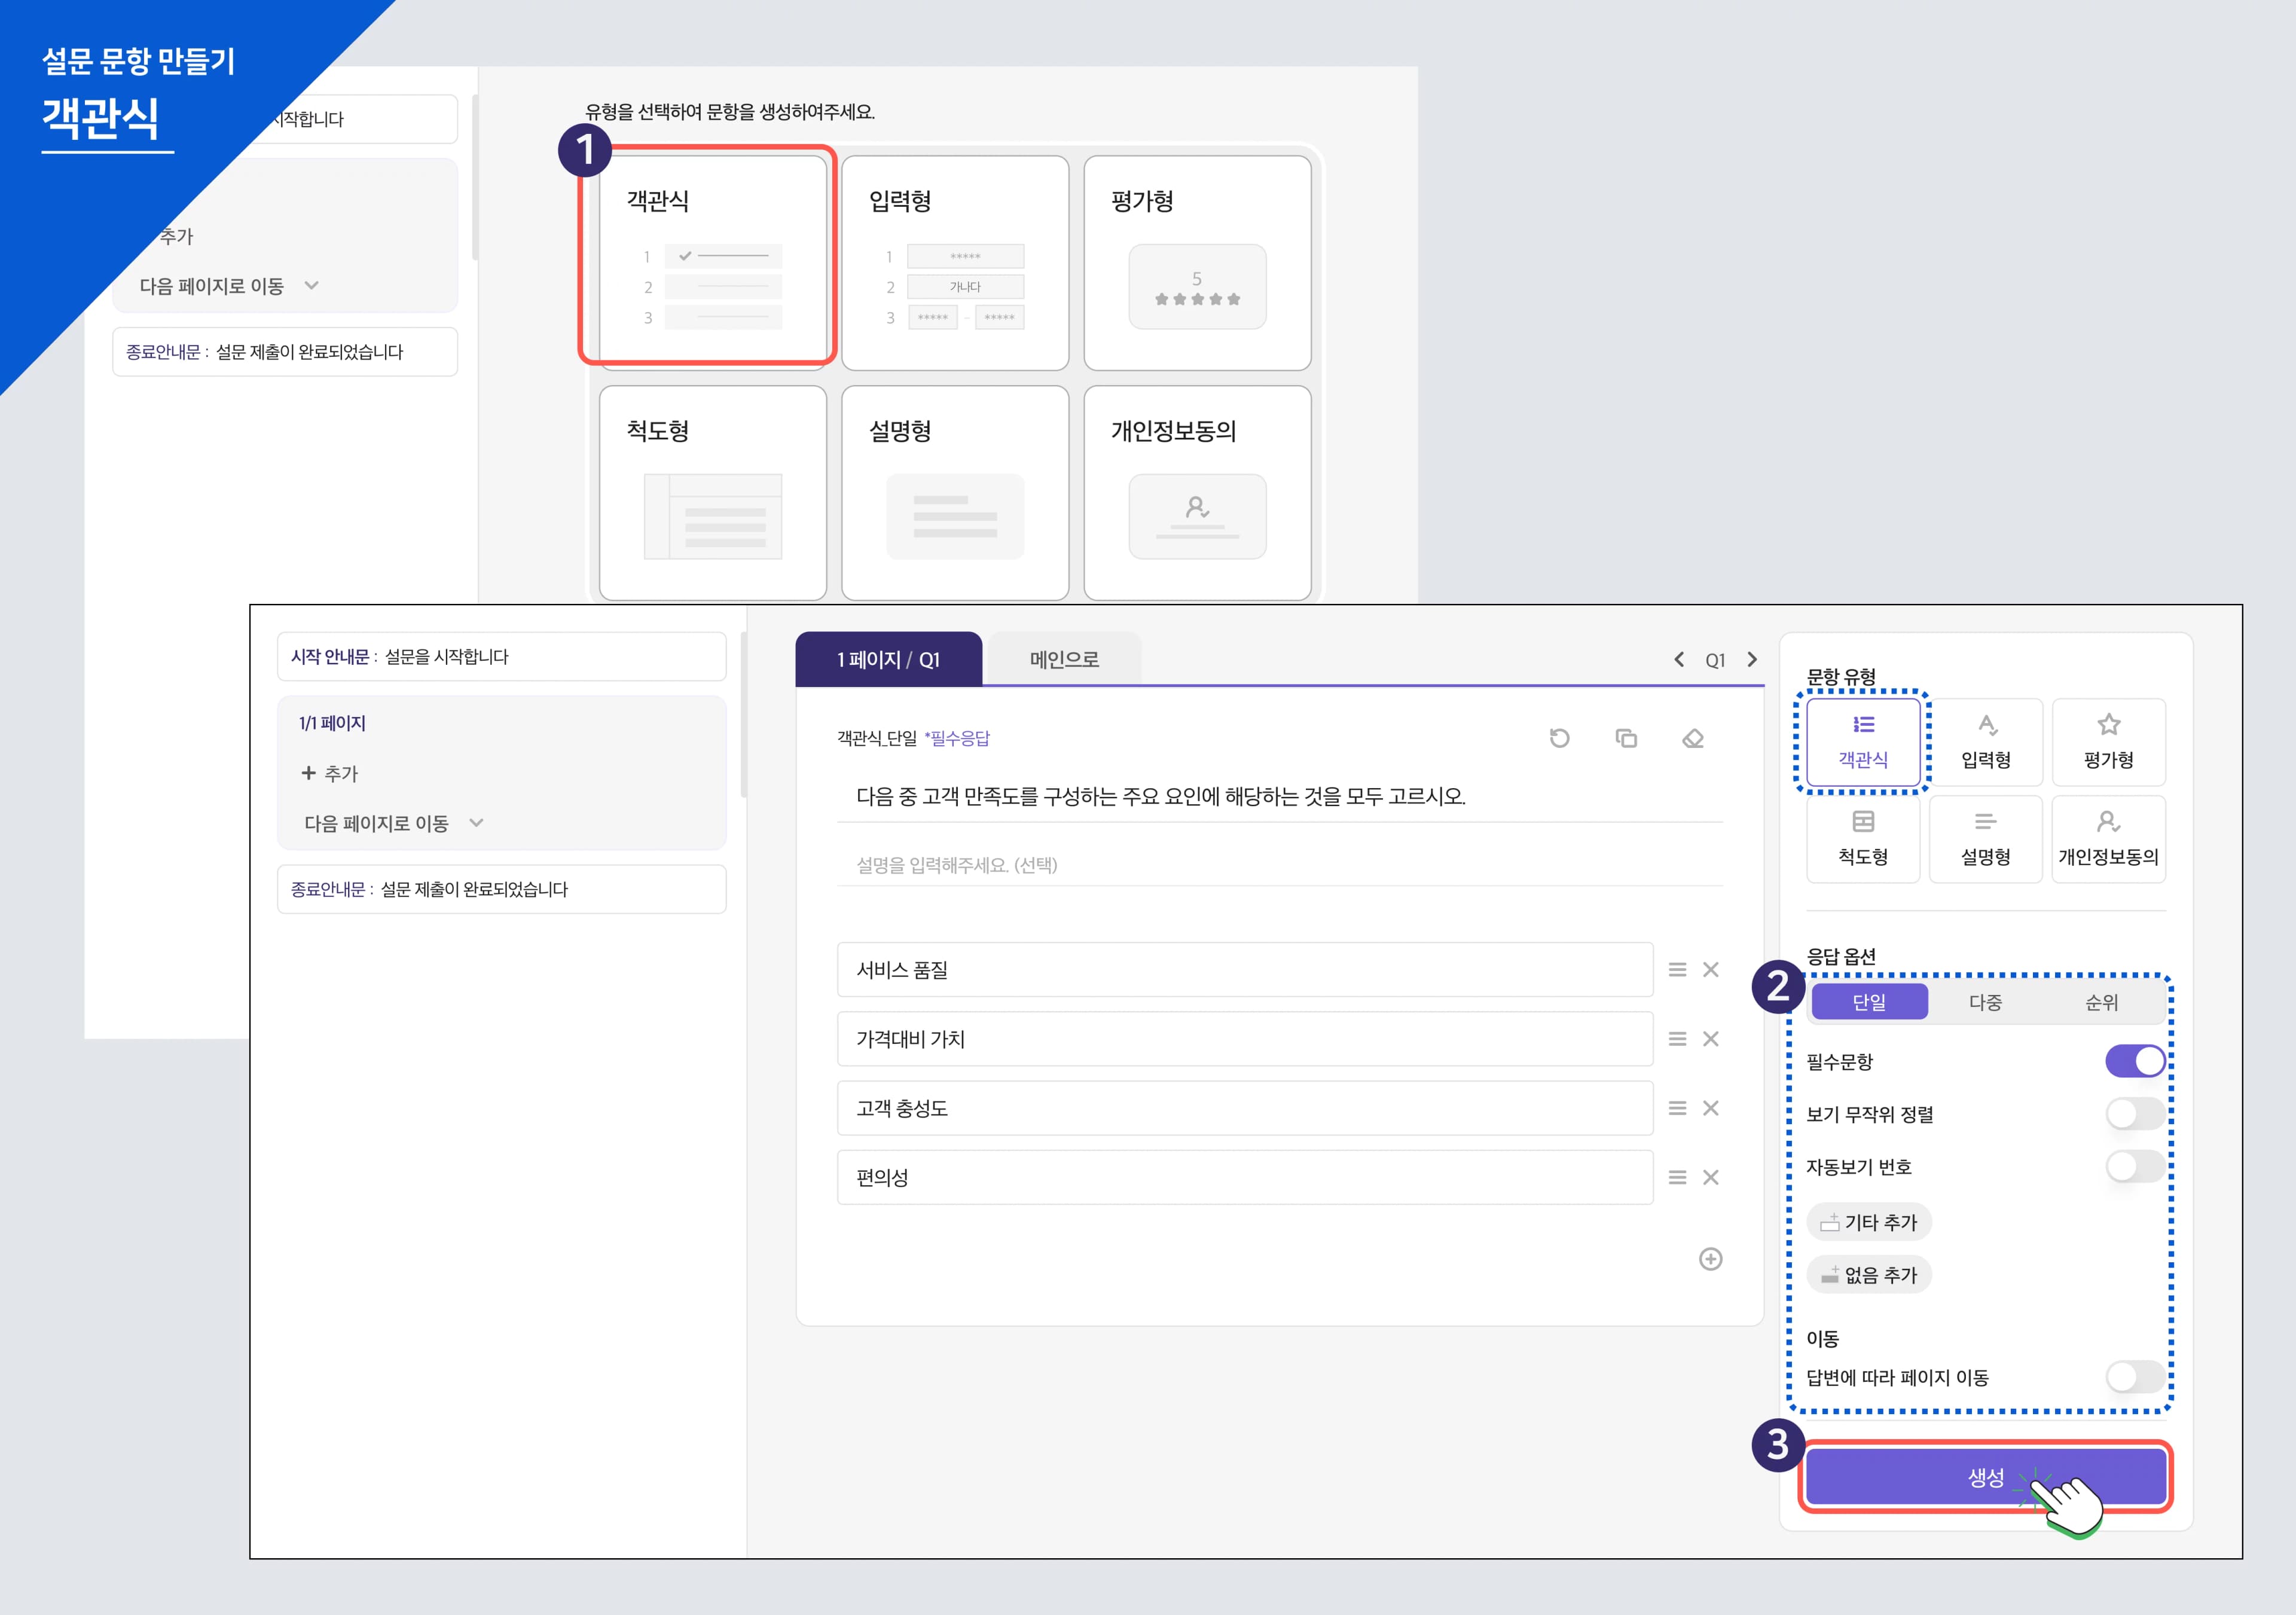Switch to the 메인으로 tab

tap(1064, 659)
